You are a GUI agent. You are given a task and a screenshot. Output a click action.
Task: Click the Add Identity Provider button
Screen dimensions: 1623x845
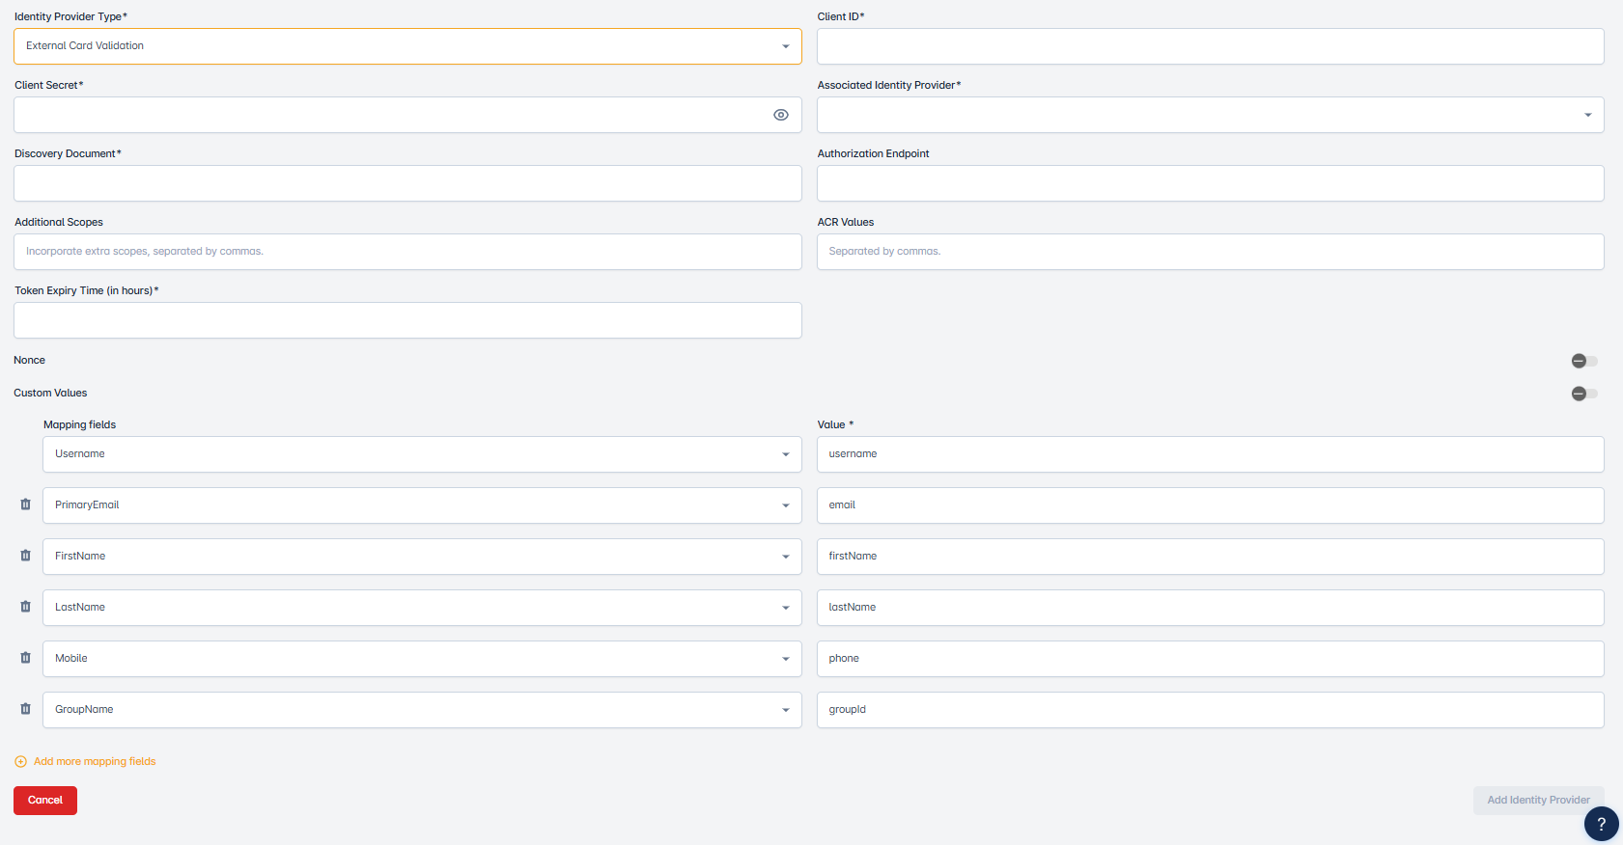1538,801
